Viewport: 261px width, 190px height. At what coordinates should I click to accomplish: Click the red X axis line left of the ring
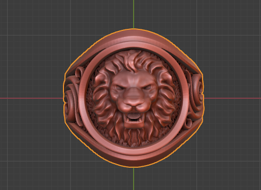(x=31, y=98)
